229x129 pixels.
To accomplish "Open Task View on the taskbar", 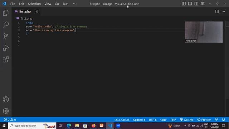I will pyautogui.click(x=60, y=126).
